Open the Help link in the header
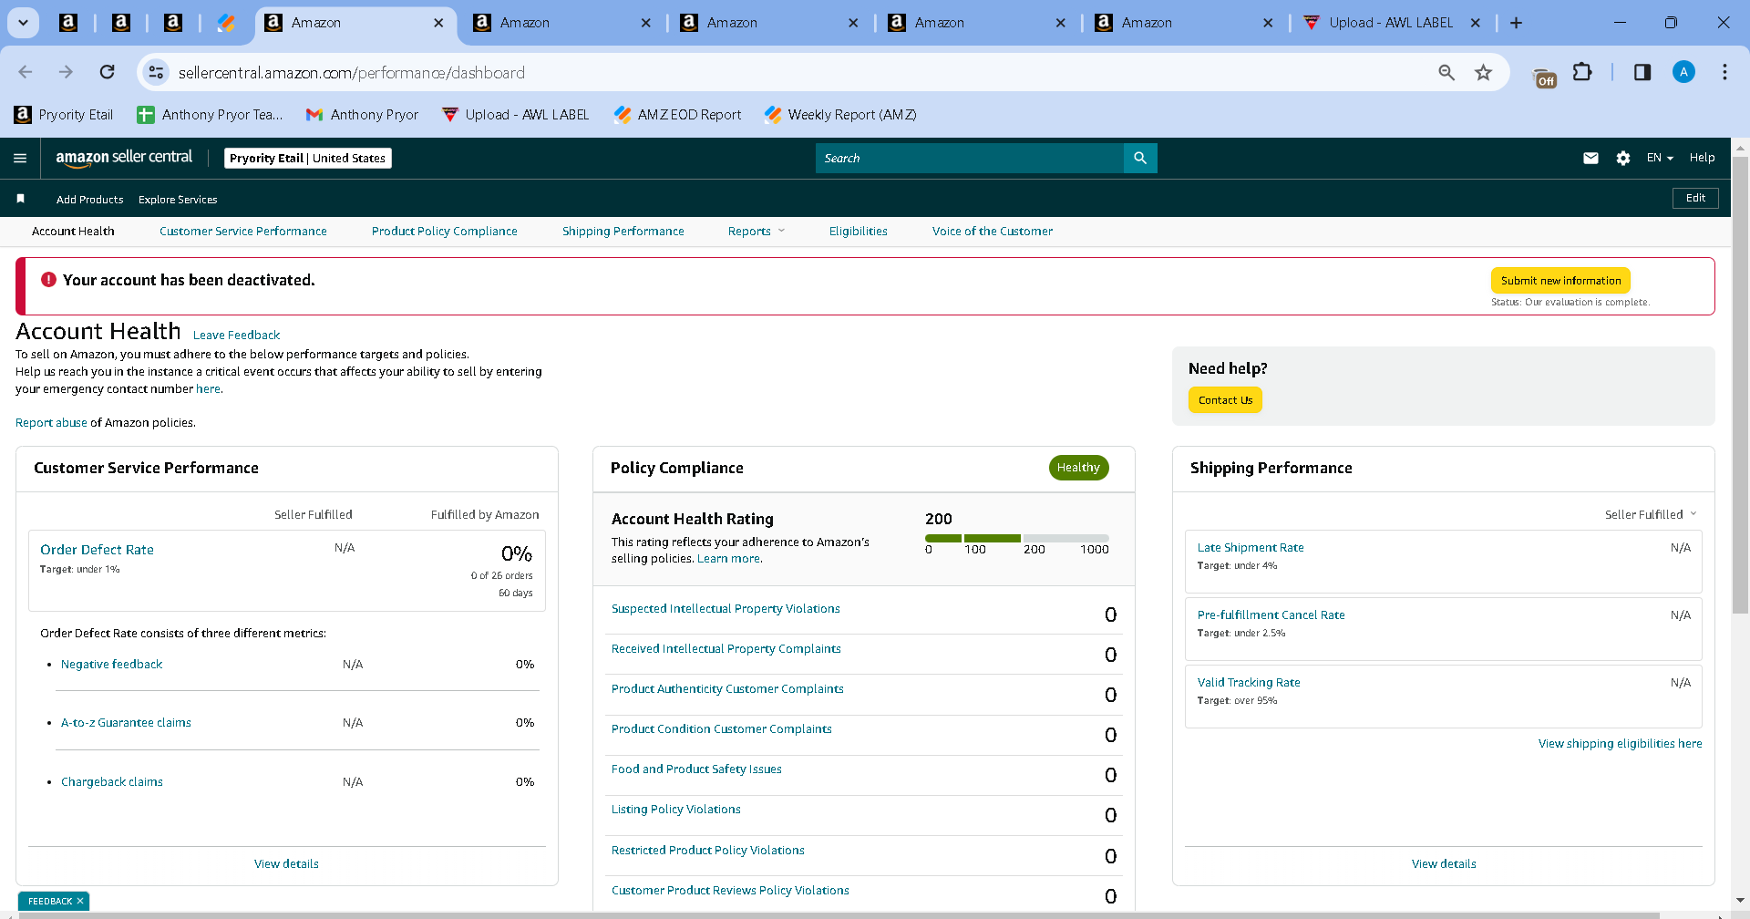Viewport: 1750px width, 919px height. (1702, 158)
